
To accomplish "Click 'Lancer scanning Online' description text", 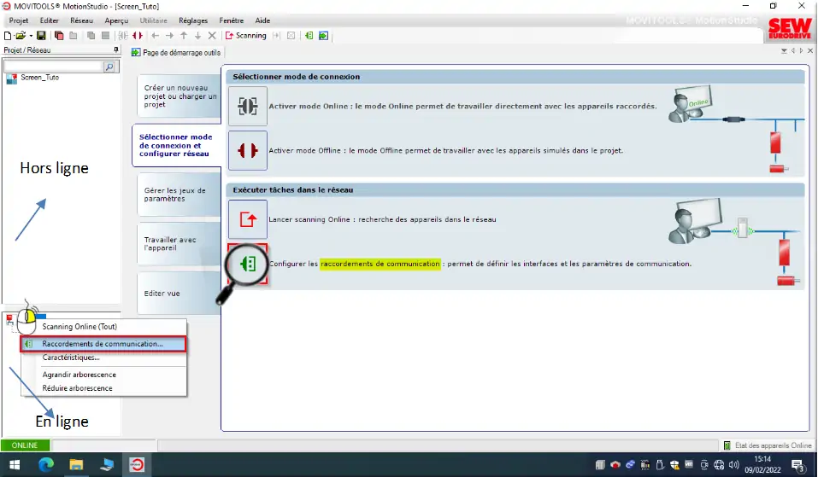I will tap(382, 220).
